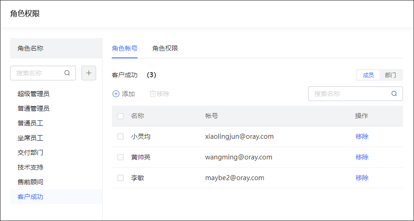Remove xiaolingjun@oray.com via 移除 link
Image resolution: width=414 pixels, height=221 pixels.
pos(362,136)
